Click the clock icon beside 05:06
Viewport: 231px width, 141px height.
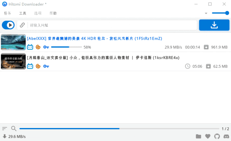point(188,66)
